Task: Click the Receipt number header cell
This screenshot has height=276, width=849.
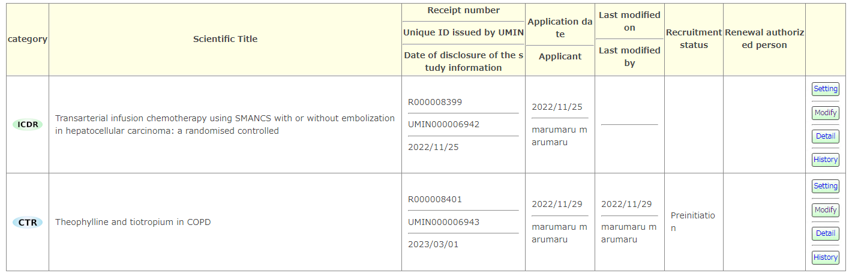Action: point(463,10)
